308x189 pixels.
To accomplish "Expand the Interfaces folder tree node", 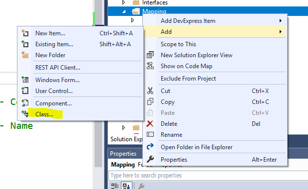I will [123, 2].
